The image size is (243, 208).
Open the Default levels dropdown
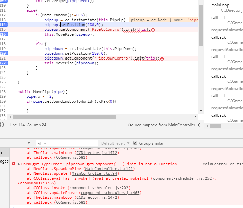tap(115, 143)
